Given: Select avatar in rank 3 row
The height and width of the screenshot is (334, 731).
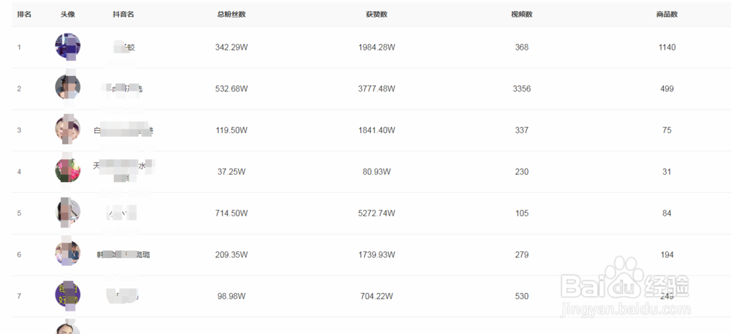Looking at the screenshot, I should coord(67,129).
